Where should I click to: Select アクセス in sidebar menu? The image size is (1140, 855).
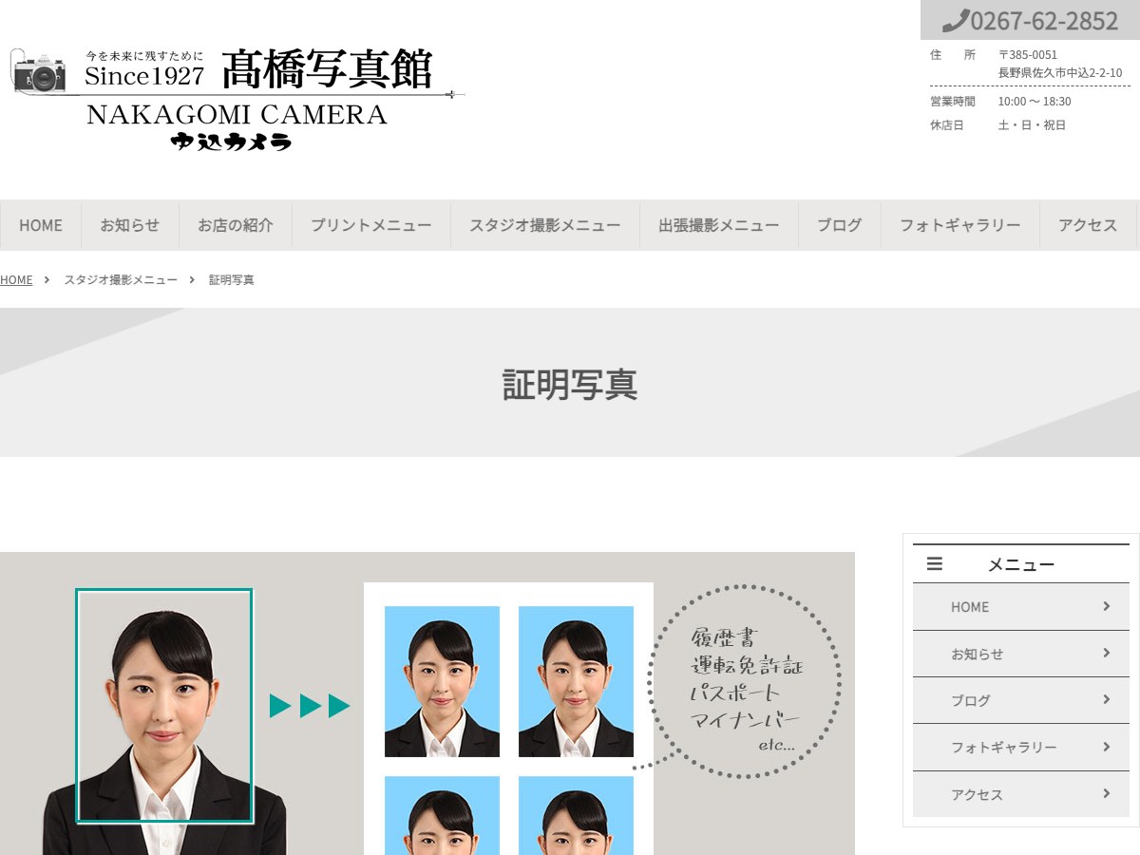(x=1021, y=794)
